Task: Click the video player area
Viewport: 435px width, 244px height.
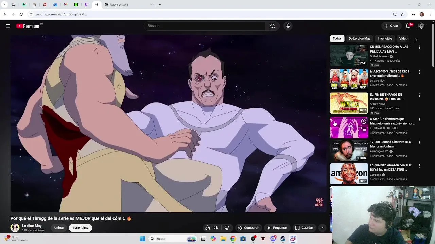Action: pyautogui.click(x=168, y=123)
